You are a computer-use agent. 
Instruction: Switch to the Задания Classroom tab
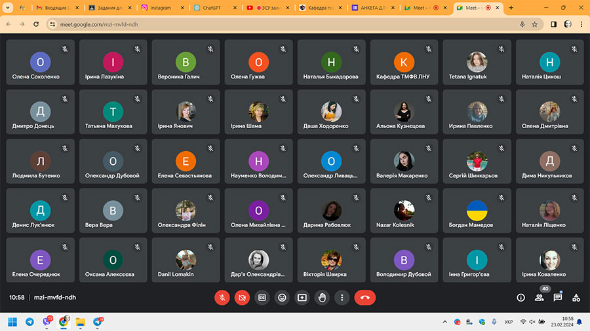(x=110, y=7)
